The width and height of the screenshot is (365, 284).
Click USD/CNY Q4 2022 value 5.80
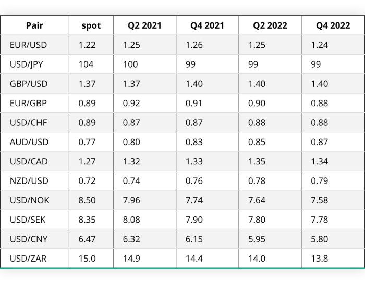click(x=319, y=239)
